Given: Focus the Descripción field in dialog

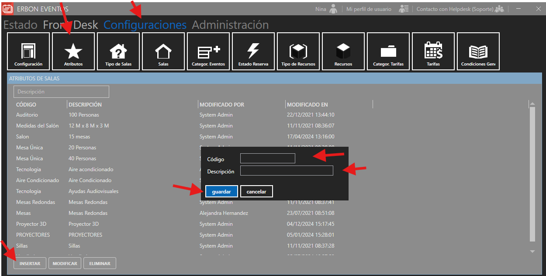Looking at the screenshot, I should 287,171.
